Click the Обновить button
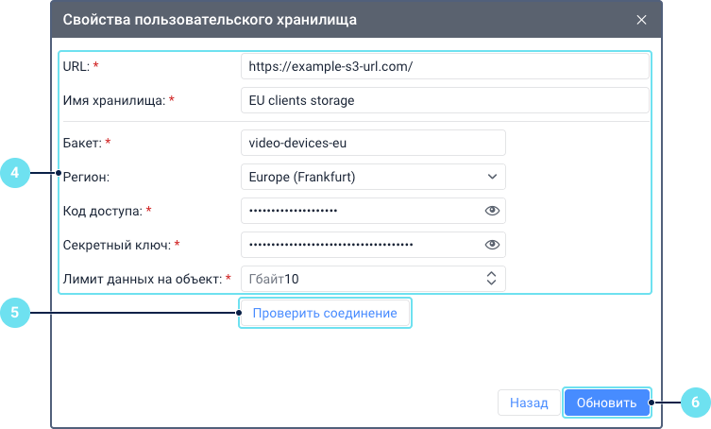711x429 pixels. click(606, 403)
